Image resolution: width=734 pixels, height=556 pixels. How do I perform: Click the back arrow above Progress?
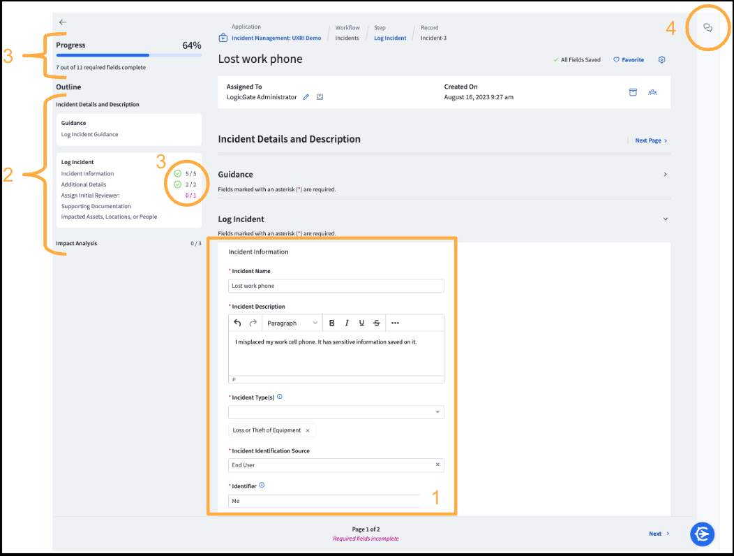coord(63,22)
